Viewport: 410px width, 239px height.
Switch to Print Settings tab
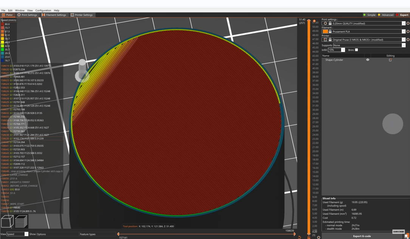(27, 15)
